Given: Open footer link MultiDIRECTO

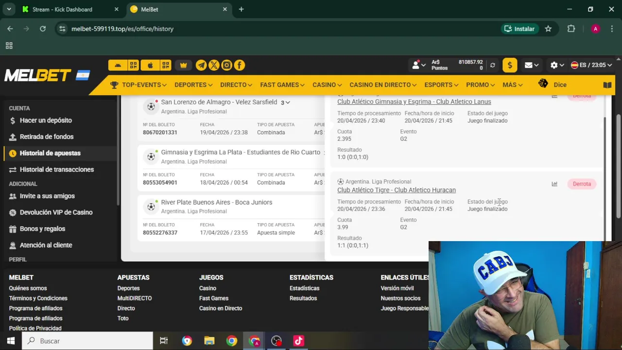Looking at the screenshot, I should [135, 298].
